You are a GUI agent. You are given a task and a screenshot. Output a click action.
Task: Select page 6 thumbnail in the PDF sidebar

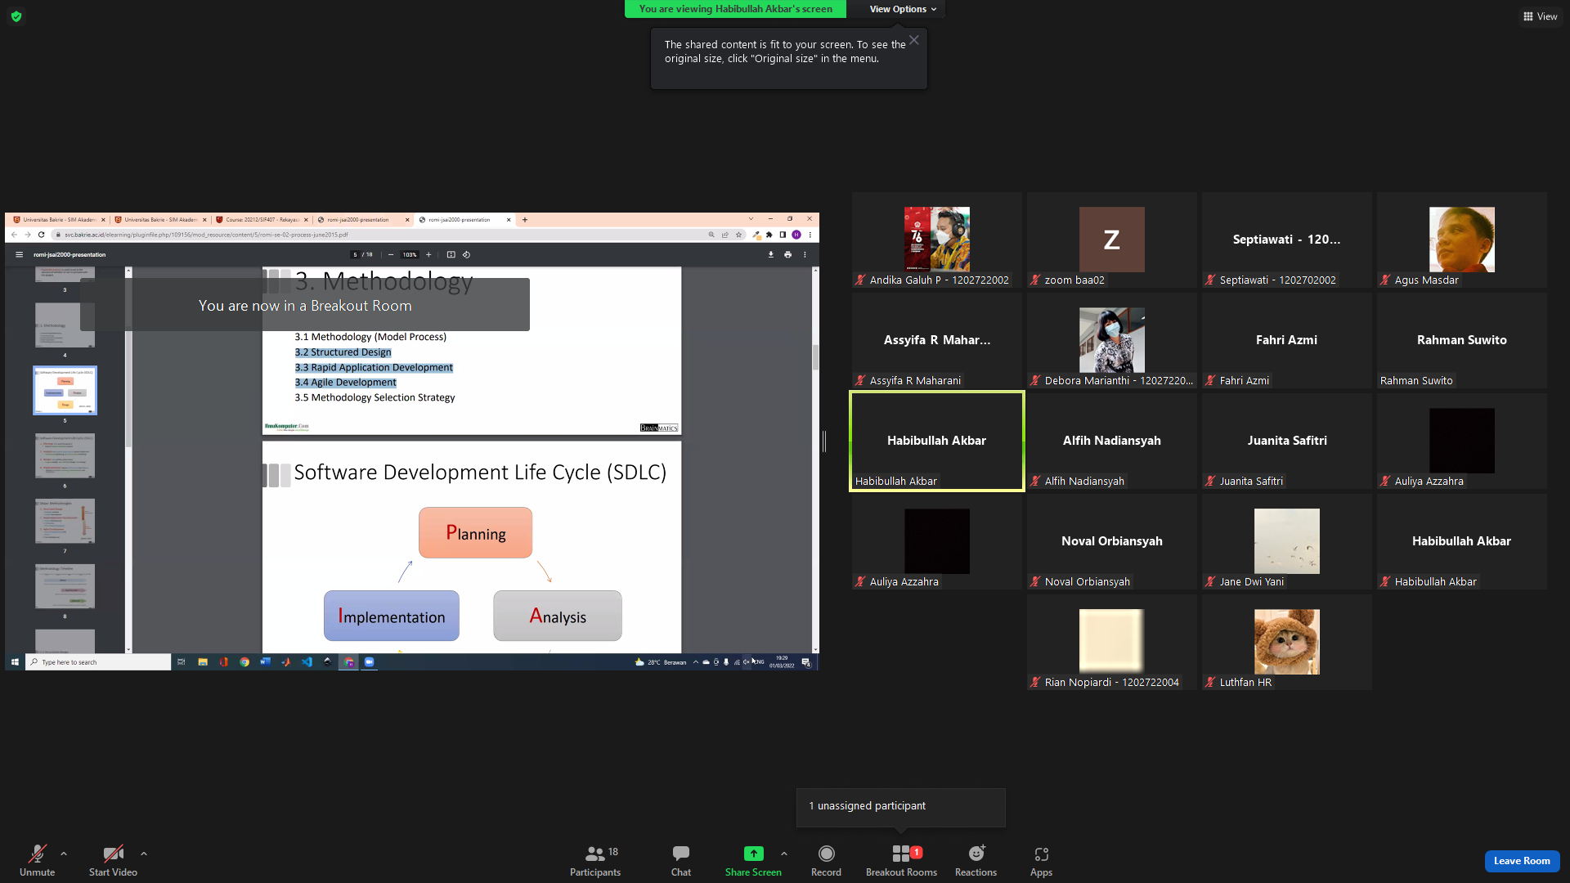pyautogui.click(x=65, y=456)
